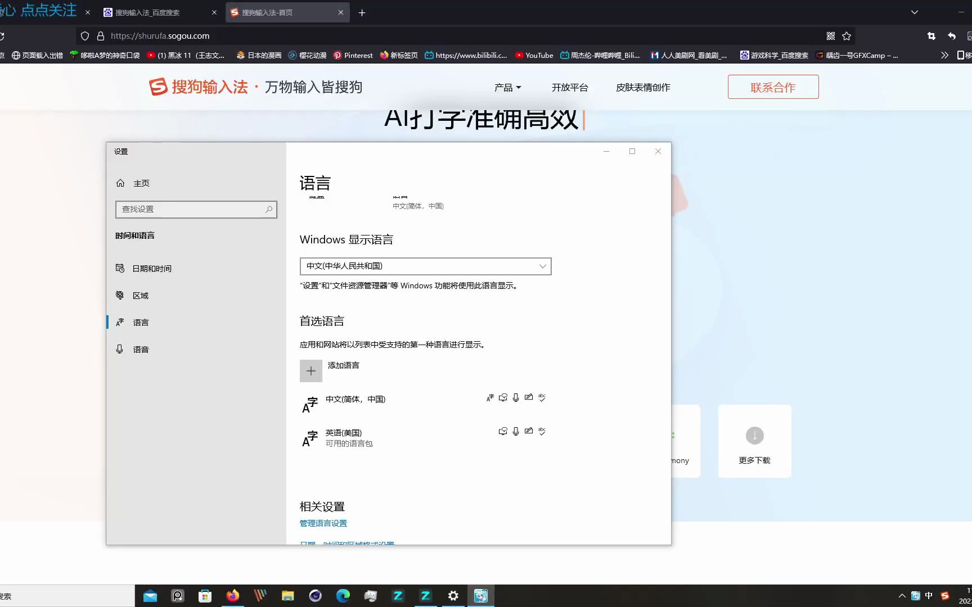Open the 管理语言设置 link
972x607 pixels.
[323, 523]
